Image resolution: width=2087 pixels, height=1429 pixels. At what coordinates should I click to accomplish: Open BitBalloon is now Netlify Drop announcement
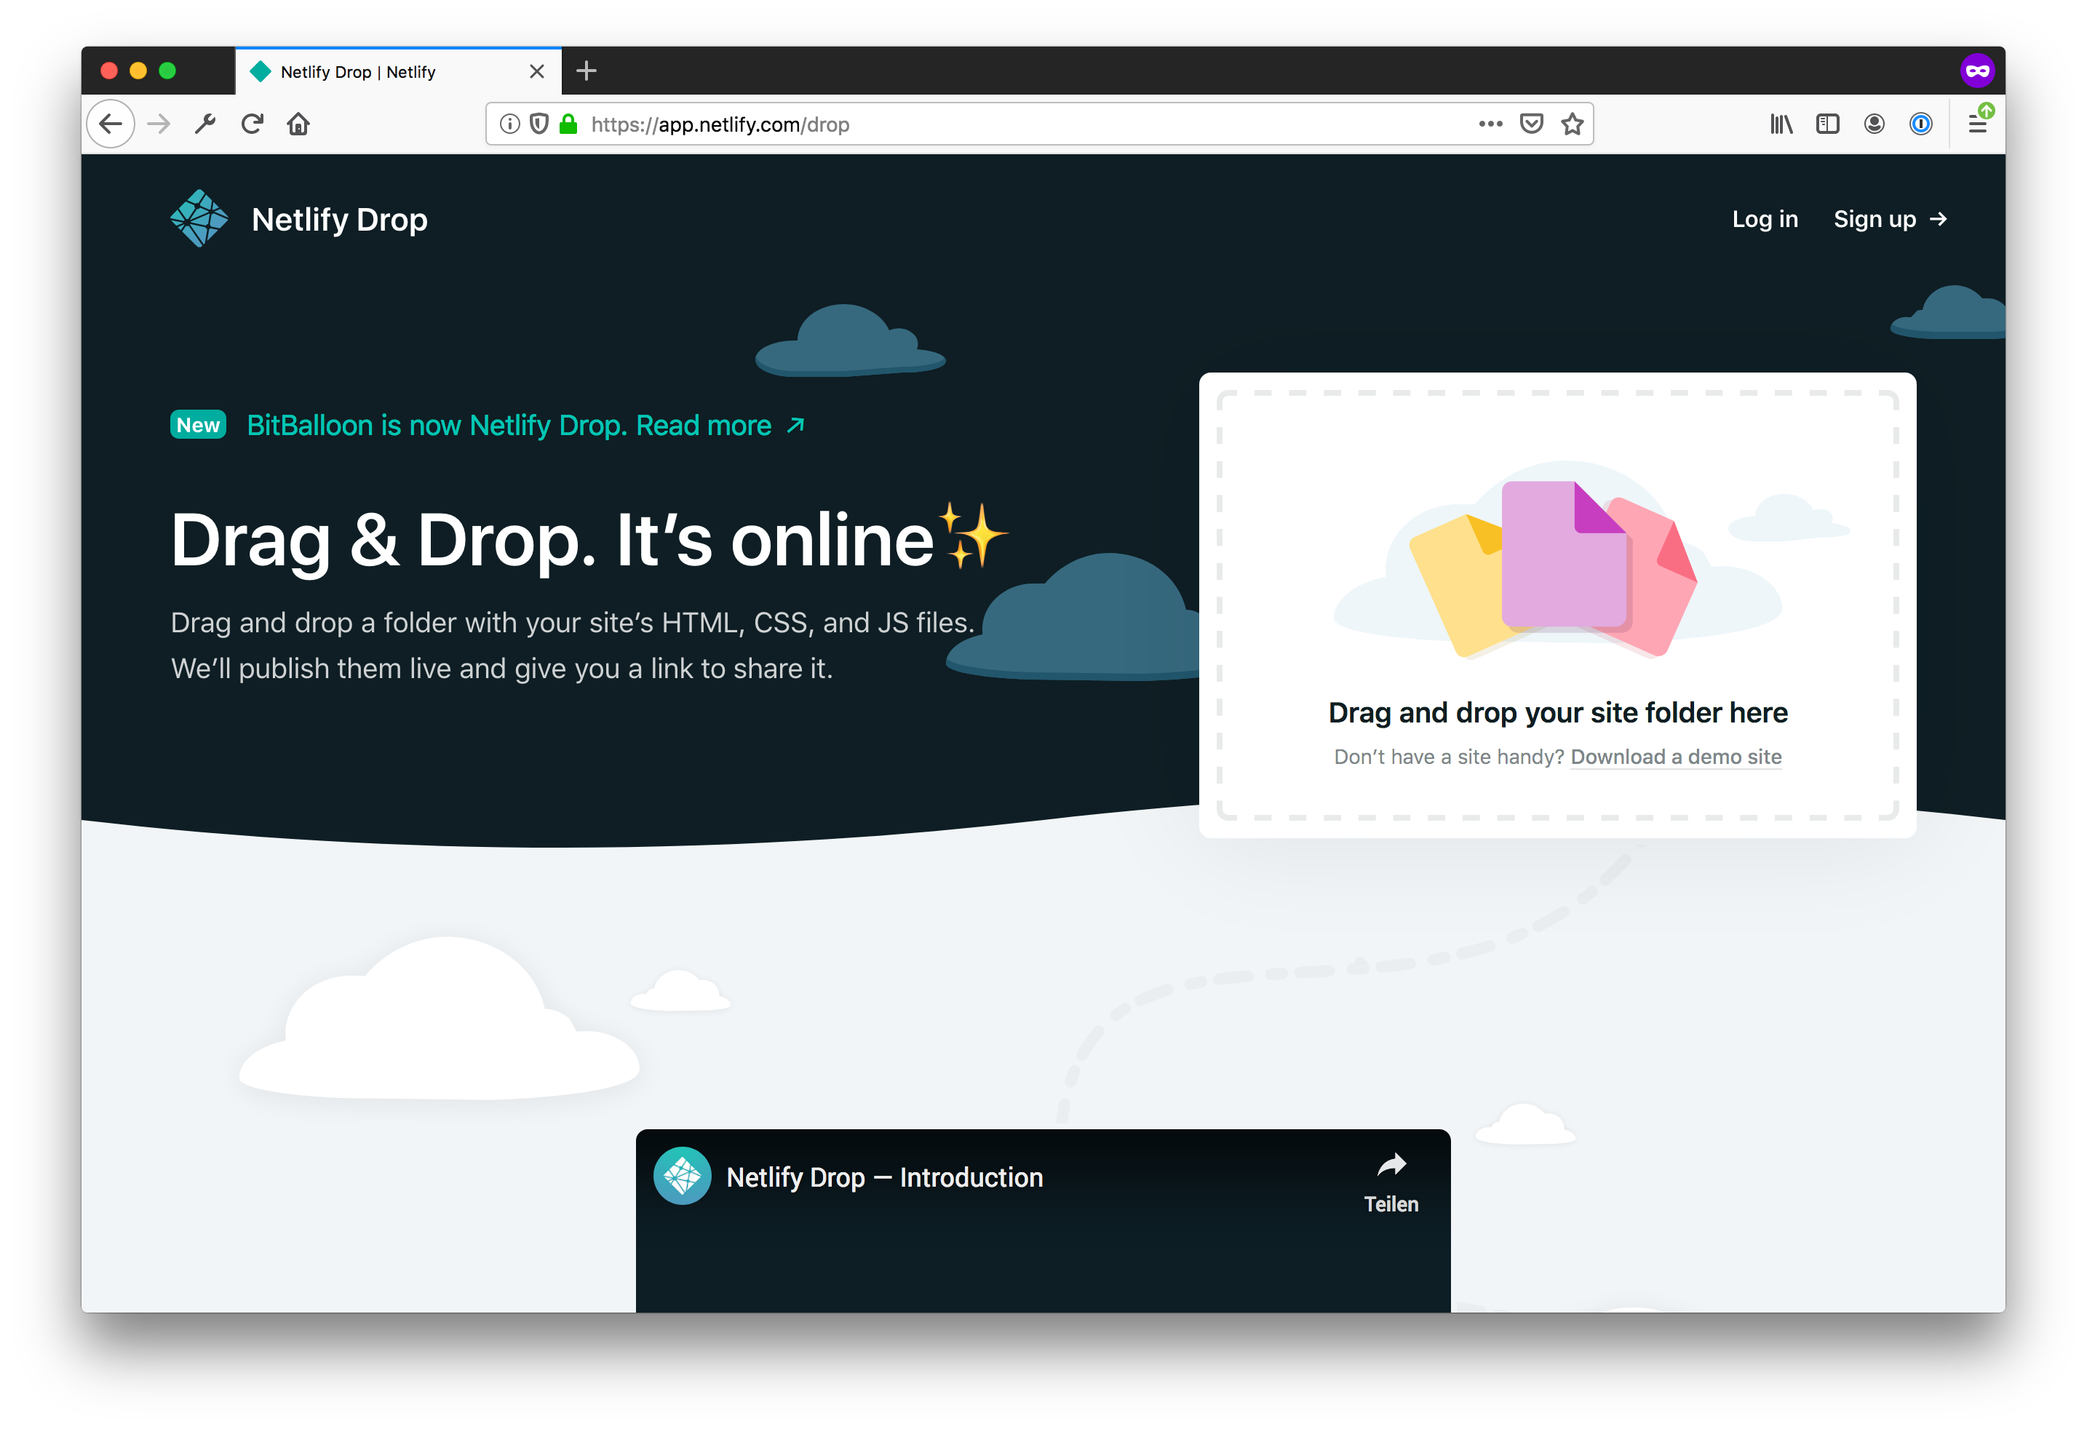coord(526,425)
